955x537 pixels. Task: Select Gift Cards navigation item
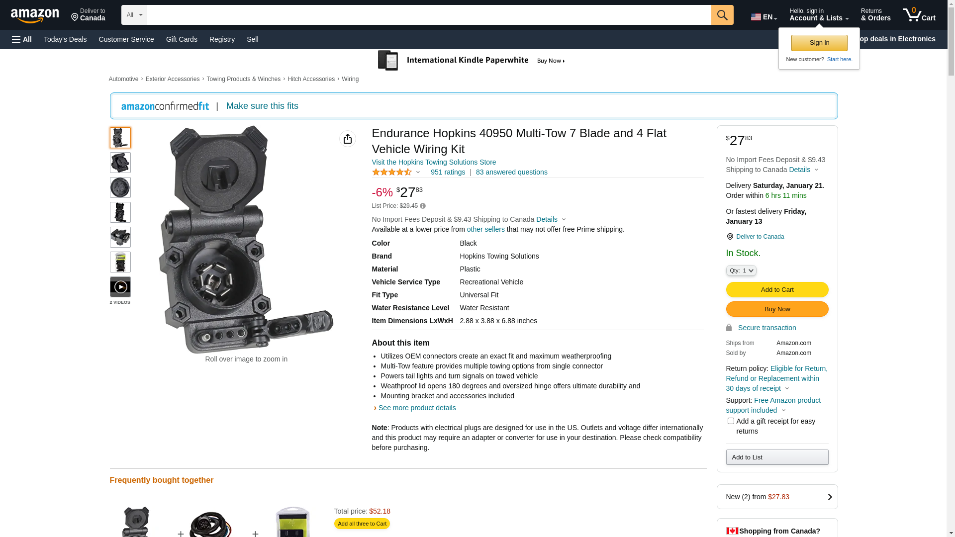[182, 39]
